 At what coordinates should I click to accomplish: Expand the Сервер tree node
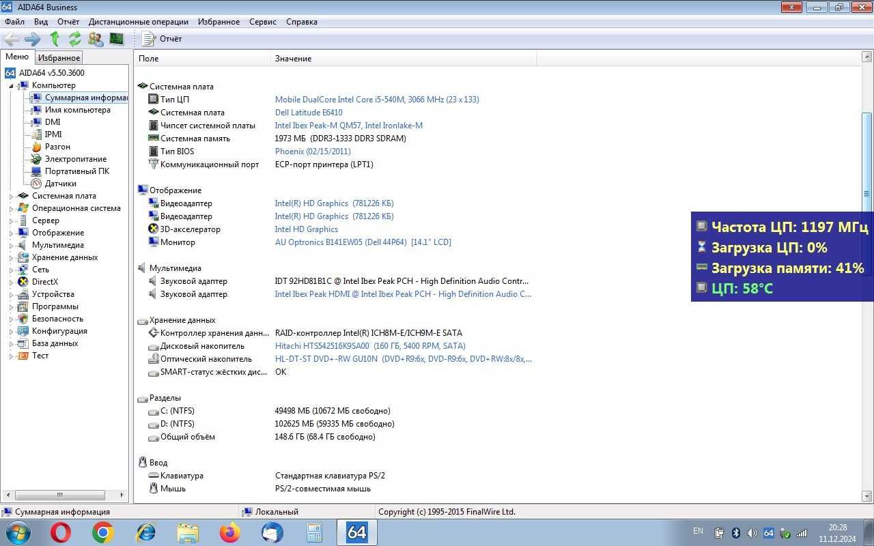tap(11, 221)
